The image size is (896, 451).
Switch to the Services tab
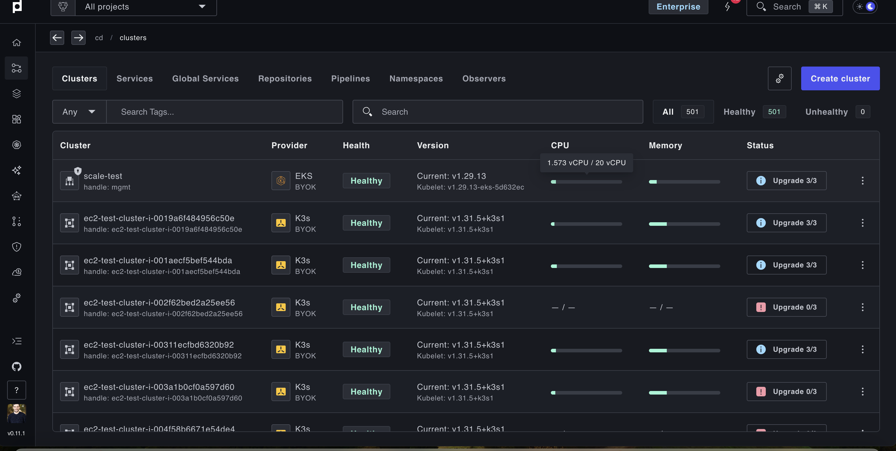tap(135, 79)
